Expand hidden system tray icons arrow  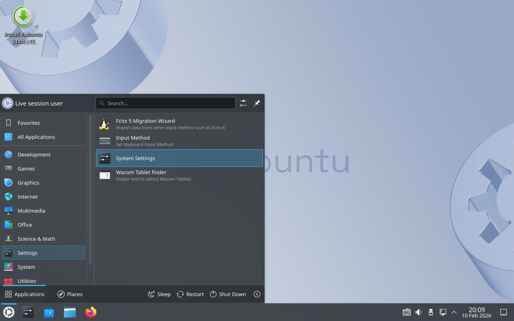point(454,312)
